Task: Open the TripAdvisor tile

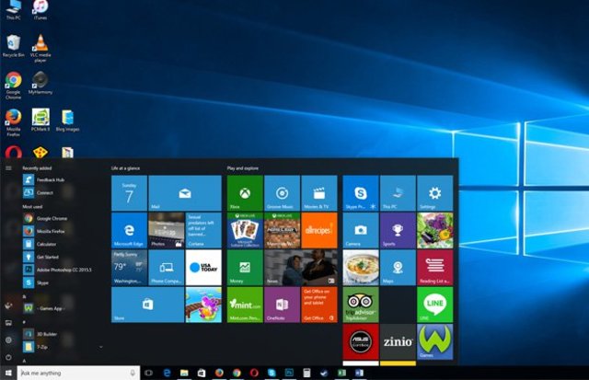Action: click(x=361, y=305)
